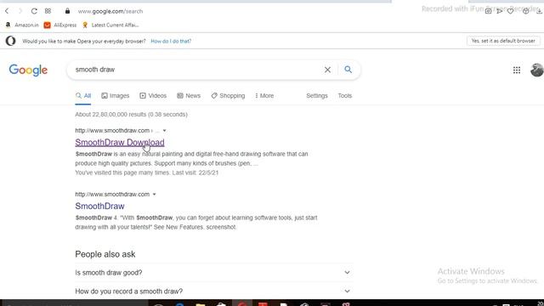Click the 'People also ask' heading
Viewport: 544px width, 306px height.
(x=105, y=254)
